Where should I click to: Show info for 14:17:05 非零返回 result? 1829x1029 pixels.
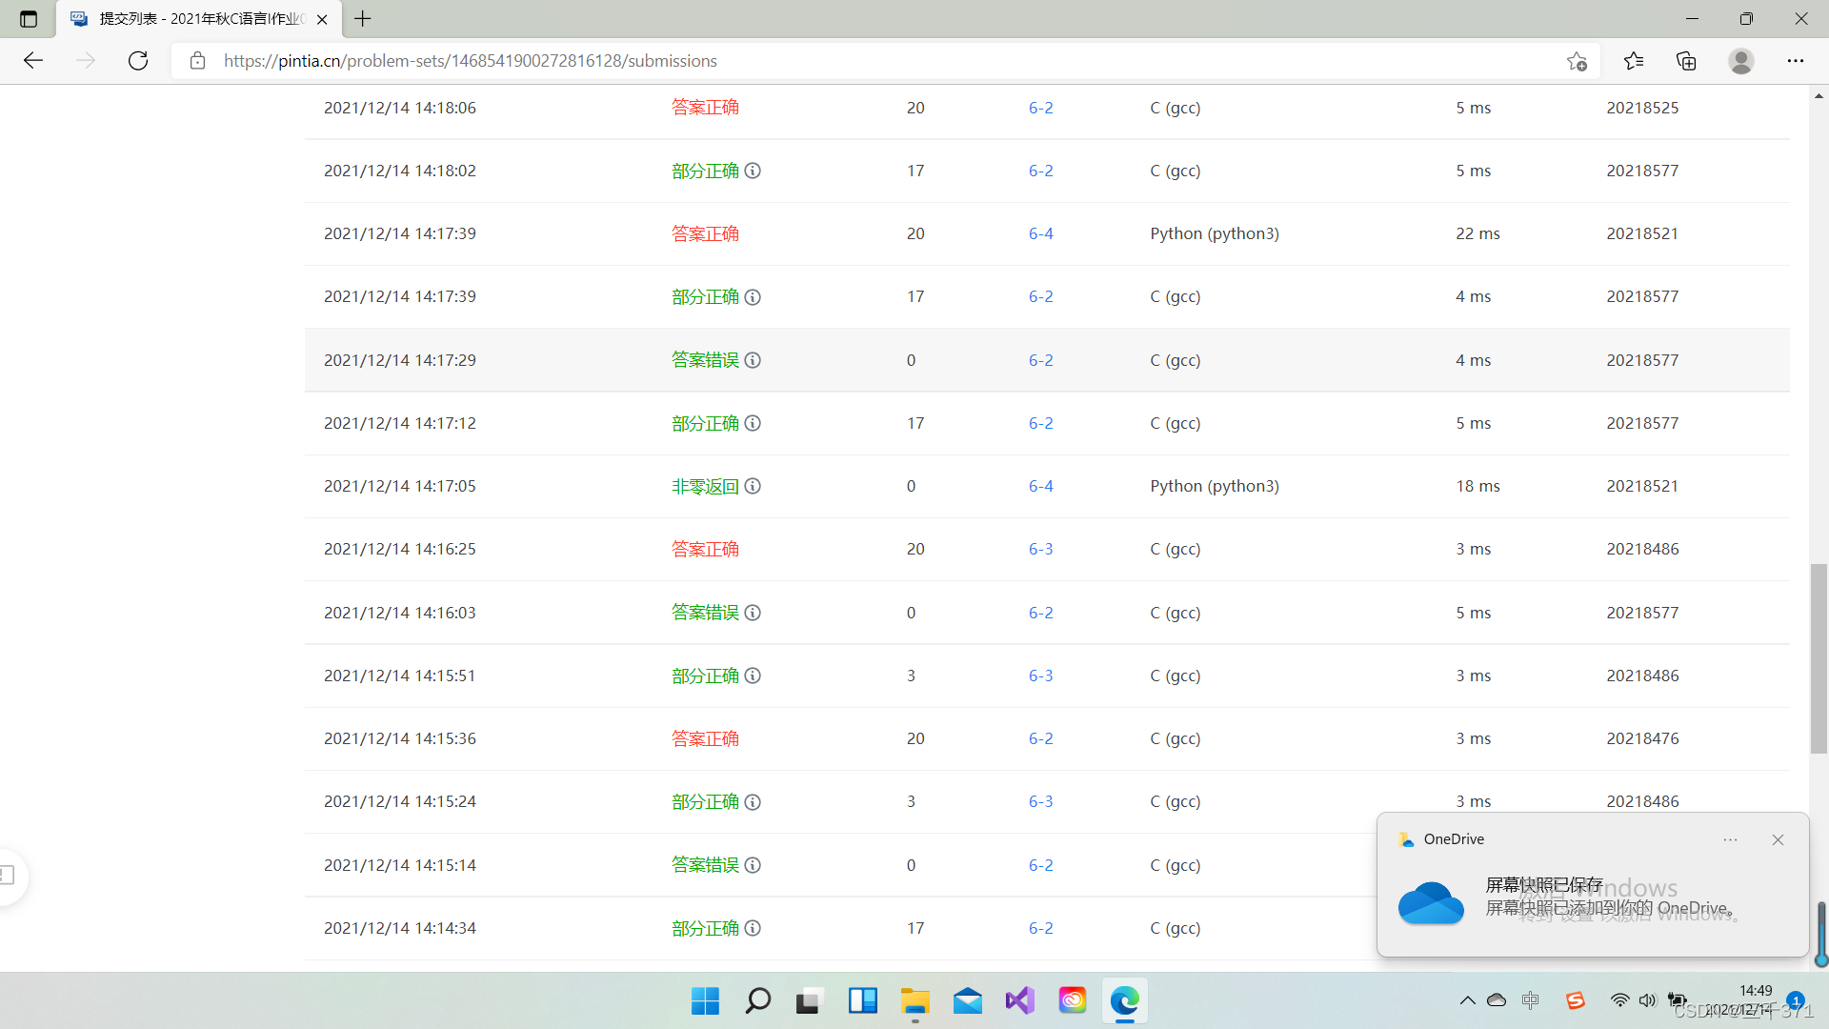[x=753, y=486]
